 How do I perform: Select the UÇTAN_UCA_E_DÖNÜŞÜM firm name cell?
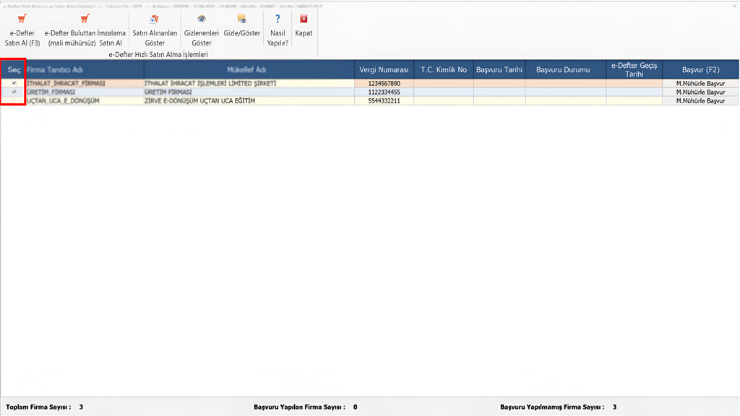(85, 101)
